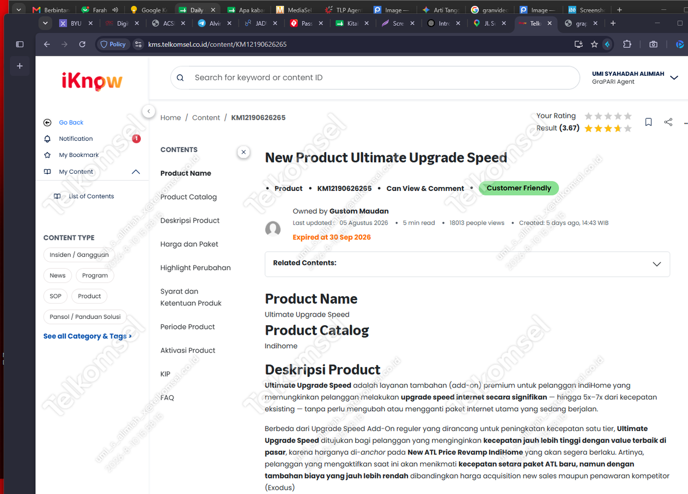Open the Copilot icon in the browser toolbar
Screen dimensions: 688x494
click(x=679, y=44)
